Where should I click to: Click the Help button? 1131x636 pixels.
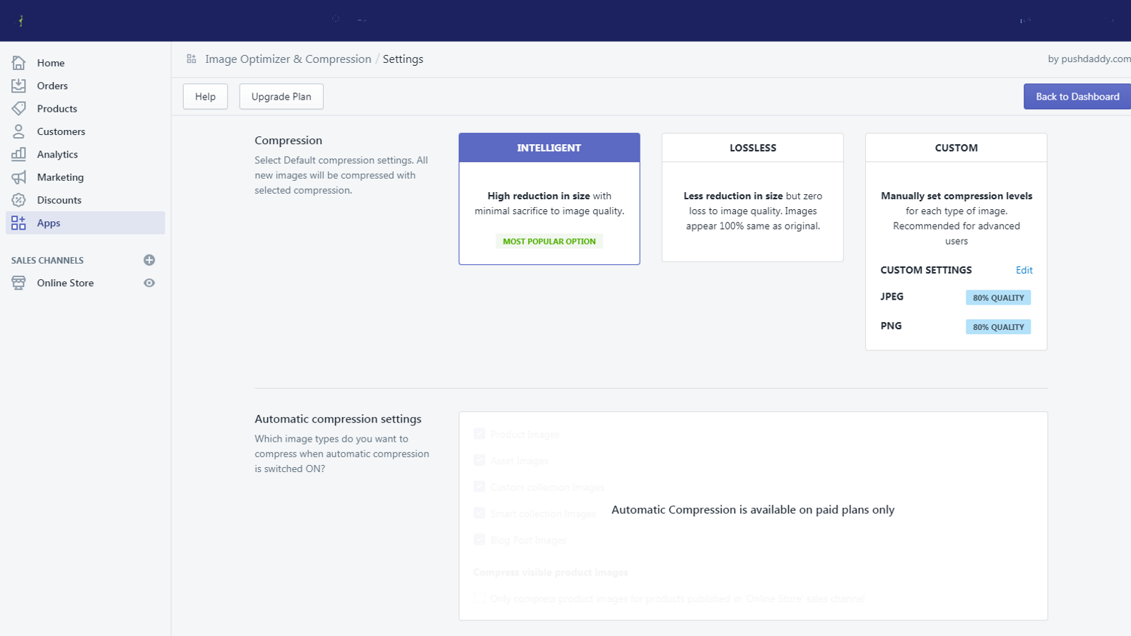[205, 97]
